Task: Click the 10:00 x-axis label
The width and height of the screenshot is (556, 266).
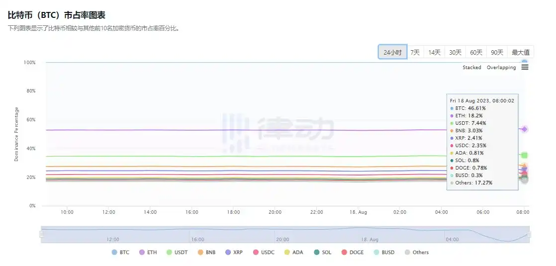Action: tap(67, 212)
